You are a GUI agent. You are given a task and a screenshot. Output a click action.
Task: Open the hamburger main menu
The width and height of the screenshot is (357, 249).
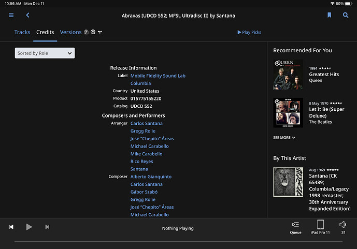tap(11, 15)
